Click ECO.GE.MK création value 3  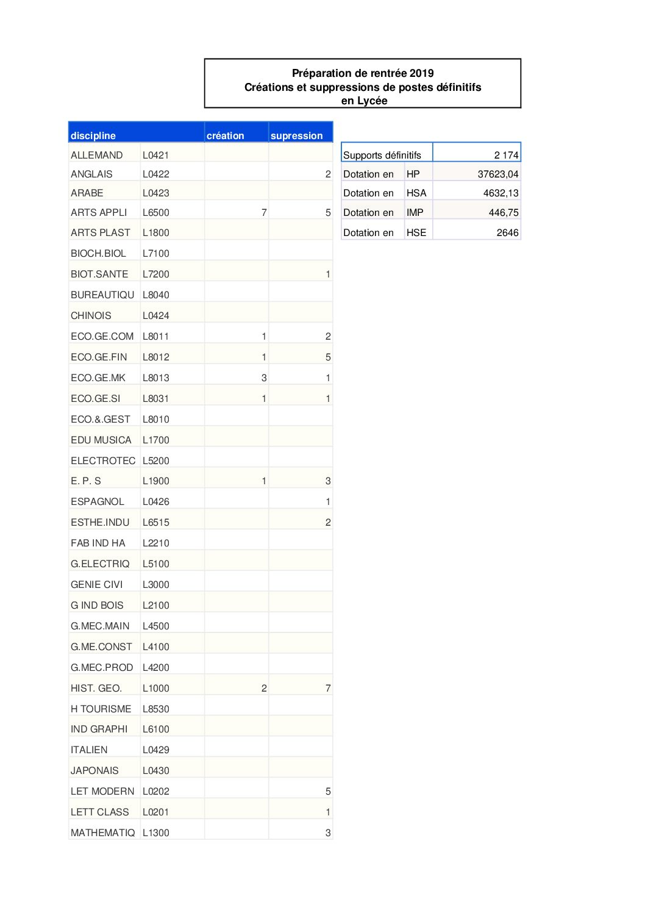[x=237, y=375]
